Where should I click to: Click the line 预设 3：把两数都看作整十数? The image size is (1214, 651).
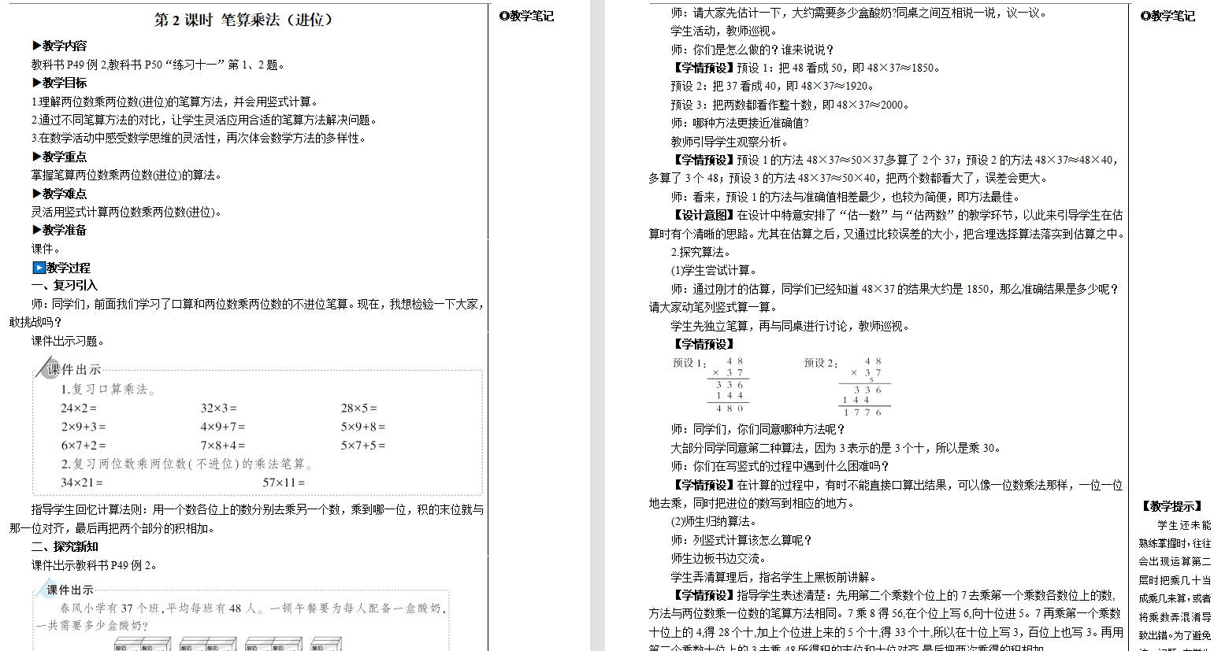click(790, 105)
